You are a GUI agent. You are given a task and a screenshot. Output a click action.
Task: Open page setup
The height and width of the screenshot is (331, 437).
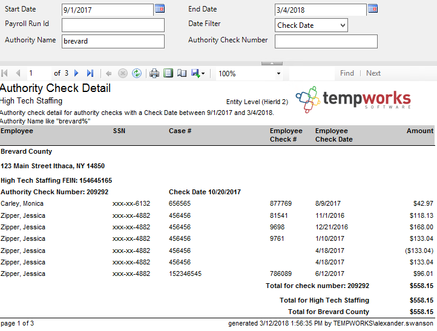182,73
